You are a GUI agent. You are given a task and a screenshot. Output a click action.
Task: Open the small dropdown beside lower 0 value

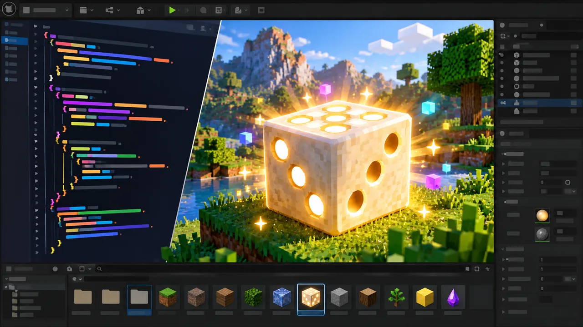coord(570,279)
